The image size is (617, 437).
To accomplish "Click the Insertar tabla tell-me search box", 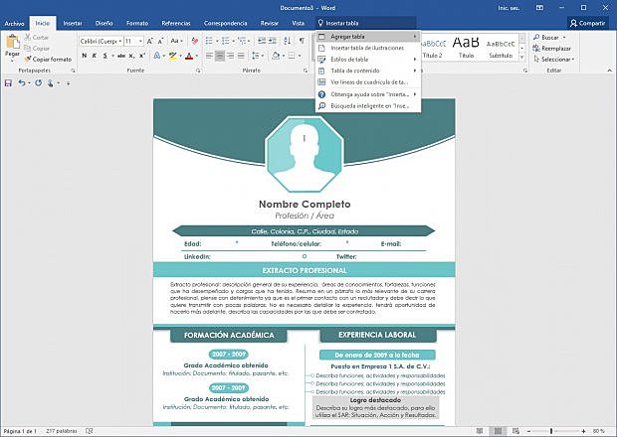I will tap(366, 23).
